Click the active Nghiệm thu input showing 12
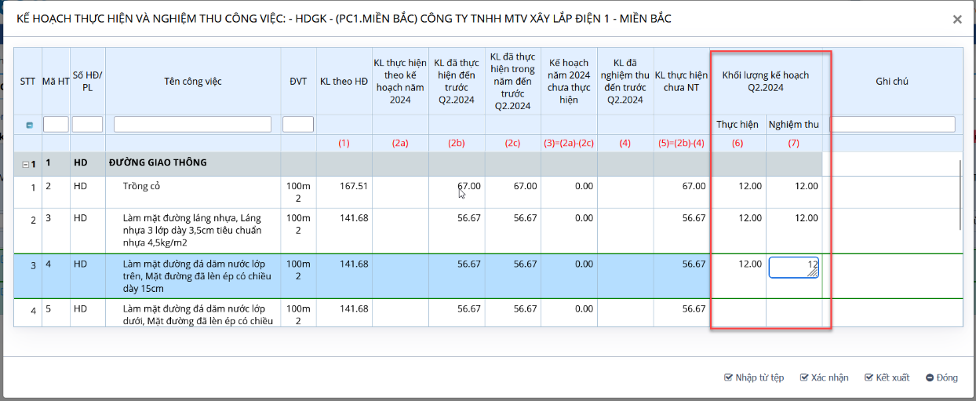The height and width of the screenshot is (401, 976). pos(791,268)
